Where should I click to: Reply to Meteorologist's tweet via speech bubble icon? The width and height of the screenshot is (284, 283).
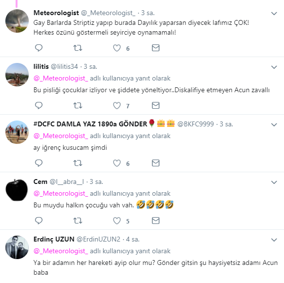pos(38,48)
